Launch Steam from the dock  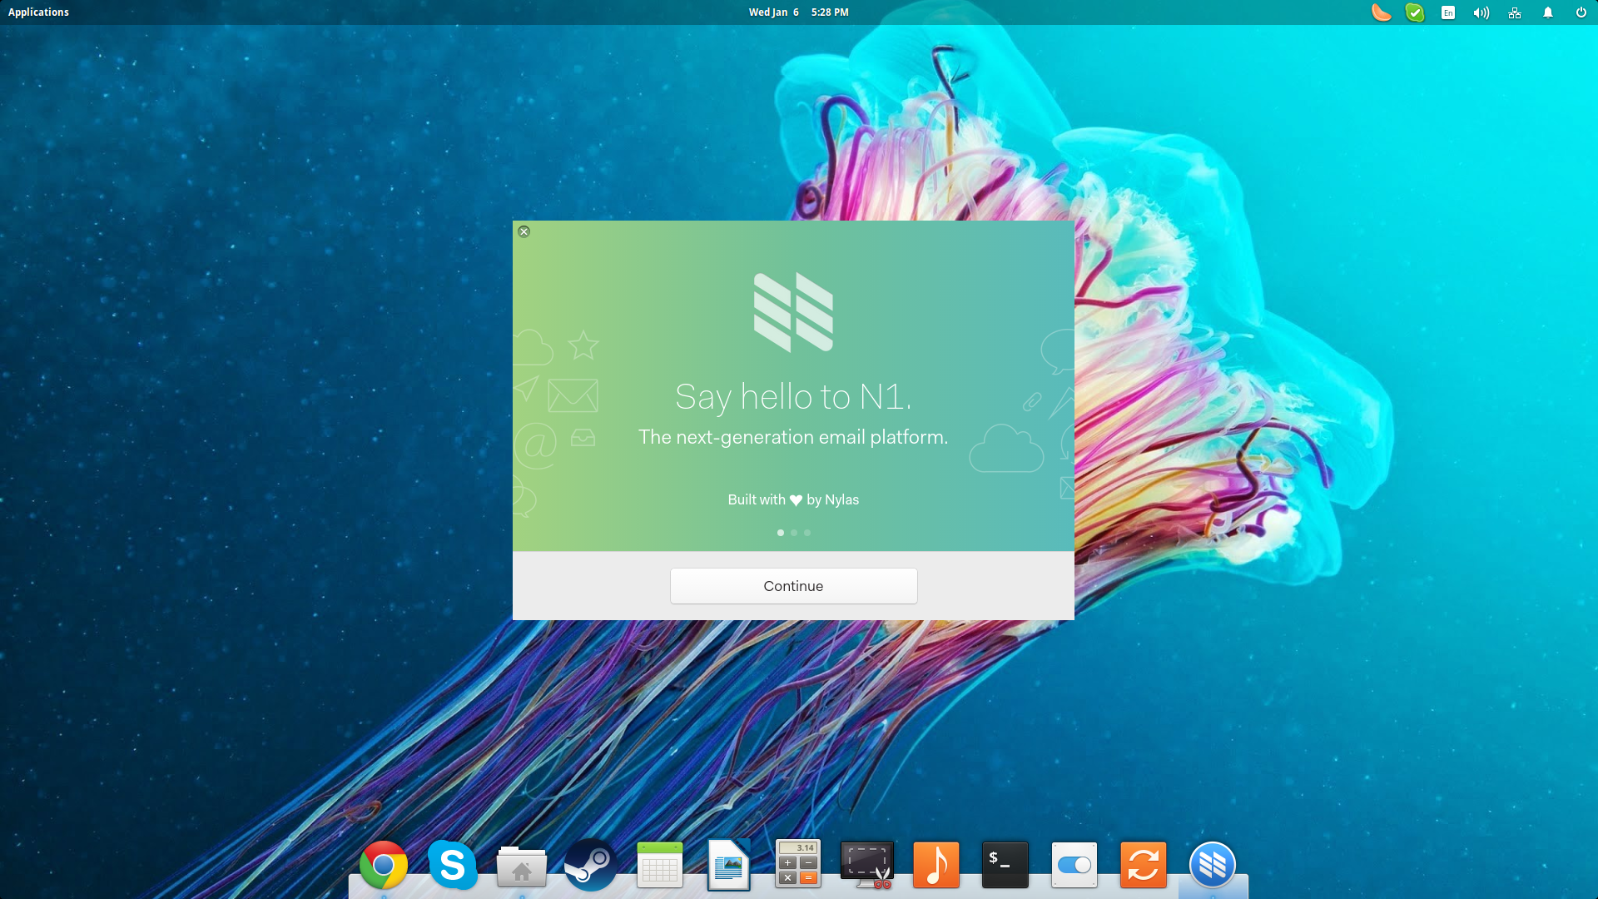click(x=590, y=865)
